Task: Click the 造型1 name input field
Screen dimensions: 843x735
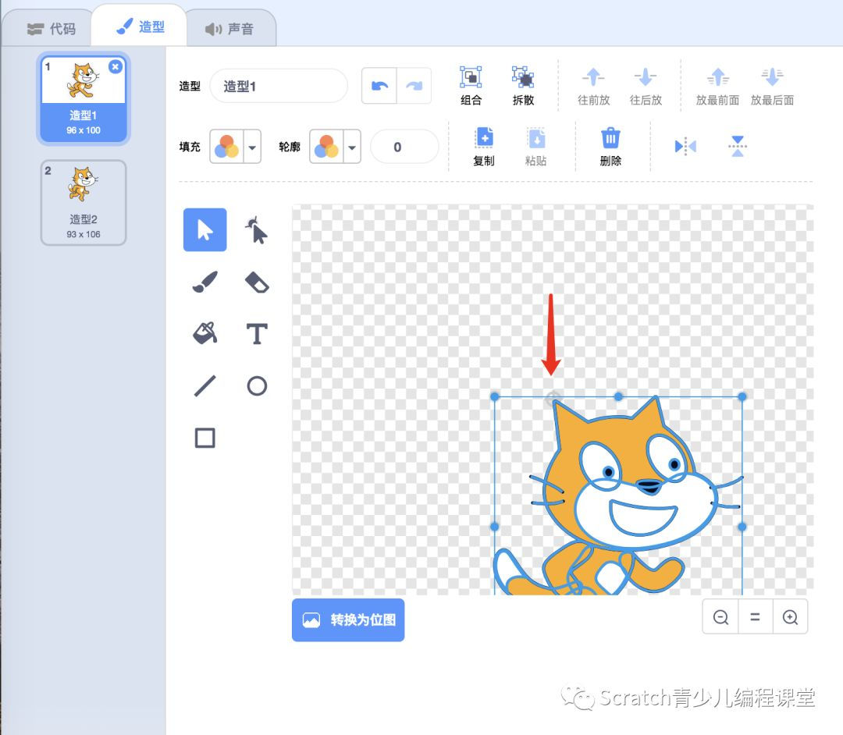Action: pyautogui.click(x=279, y=86)
